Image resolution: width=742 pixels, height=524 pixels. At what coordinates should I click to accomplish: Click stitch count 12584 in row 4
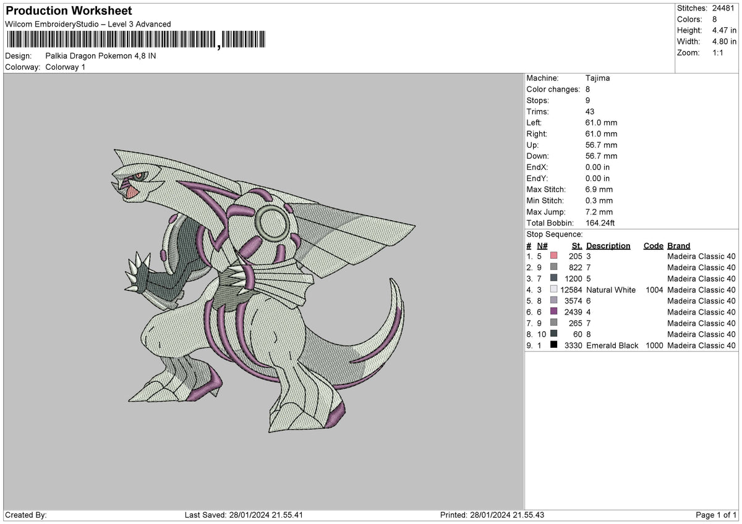pyautogui.click(x=572, y=290)
